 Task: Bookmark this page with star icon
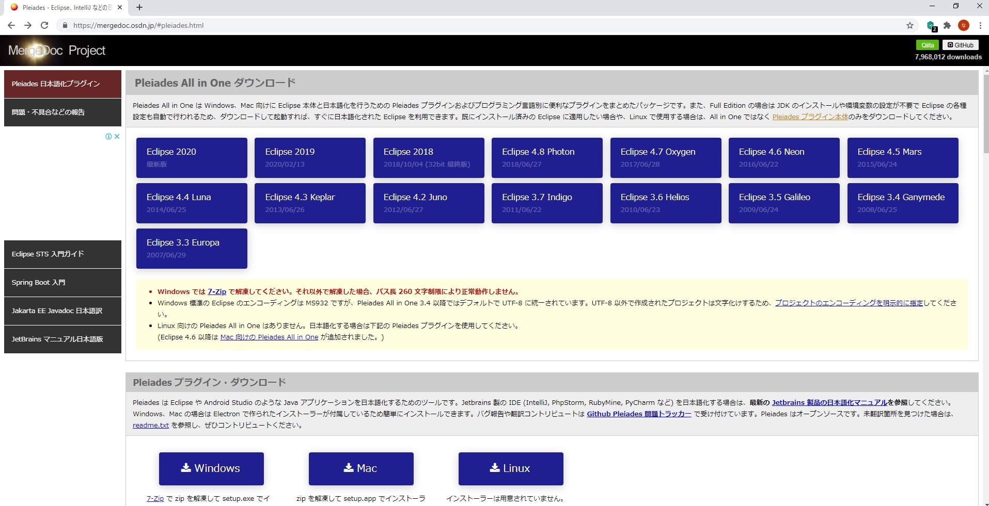point(909,25)
